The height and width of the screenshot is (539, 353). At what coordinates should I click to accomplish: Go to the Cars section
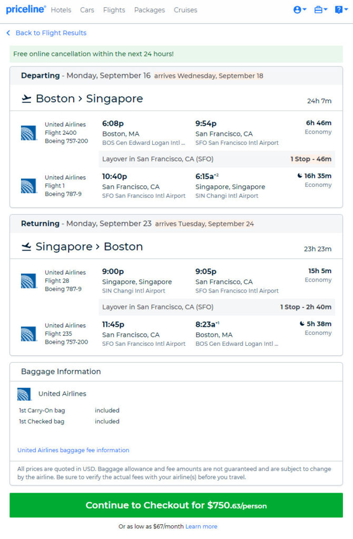click(87, 10)
